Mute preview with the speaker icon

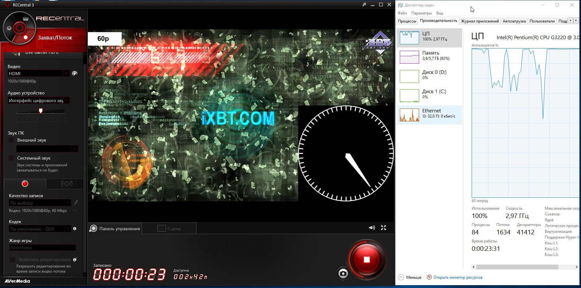372,228
